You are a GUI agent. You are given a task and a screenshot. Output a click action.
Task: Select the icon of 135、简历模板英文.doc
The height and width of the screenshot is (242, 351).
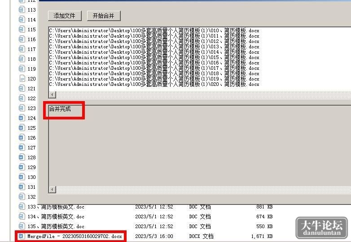point(22,226)
